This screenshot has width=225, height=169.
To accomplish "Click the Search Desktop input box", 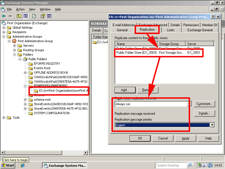I will (x=171, y=165).
